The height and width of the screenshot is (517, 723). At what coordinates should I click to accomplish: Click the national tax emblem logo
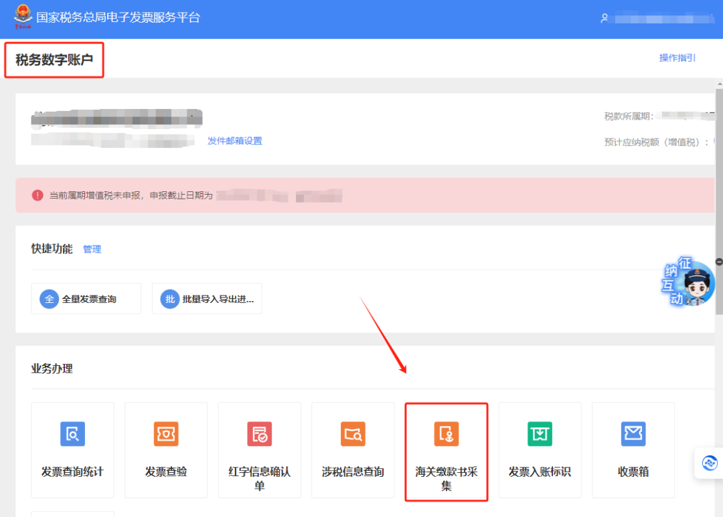(x=23, y=17)
